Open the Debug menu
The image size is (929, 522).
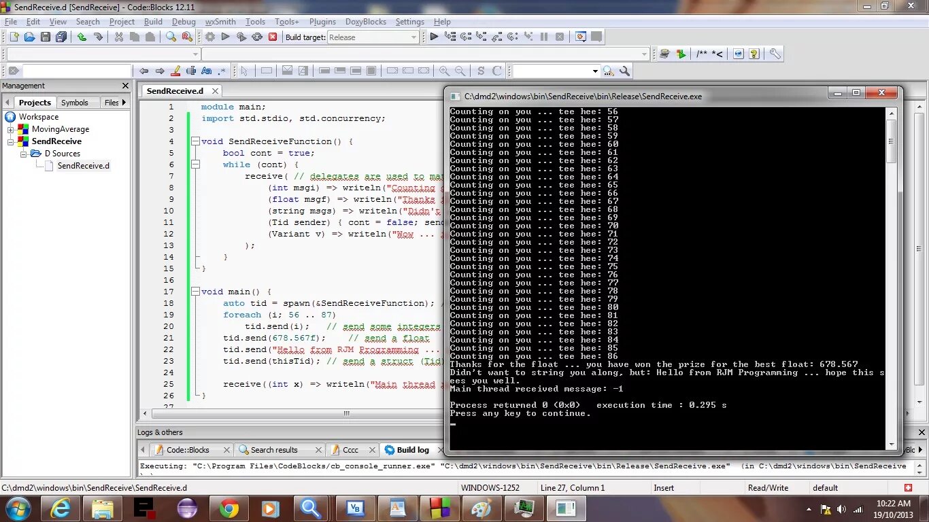click(184, 21)
